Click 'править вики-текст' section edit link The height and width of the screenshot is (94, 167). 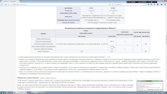pyautogui.click(x=50, y=78)
